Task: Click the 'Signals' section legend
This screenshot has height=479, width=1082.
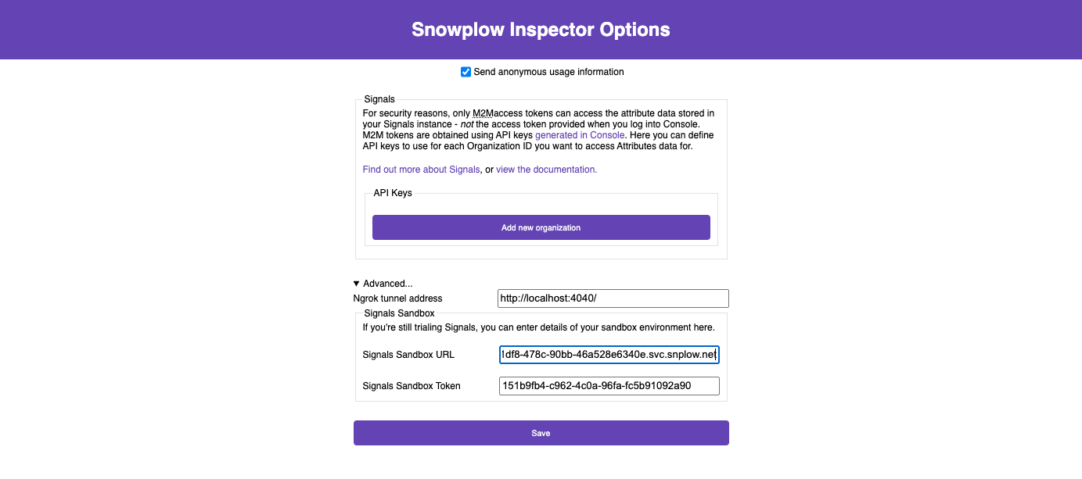Action: coord(379,98)
